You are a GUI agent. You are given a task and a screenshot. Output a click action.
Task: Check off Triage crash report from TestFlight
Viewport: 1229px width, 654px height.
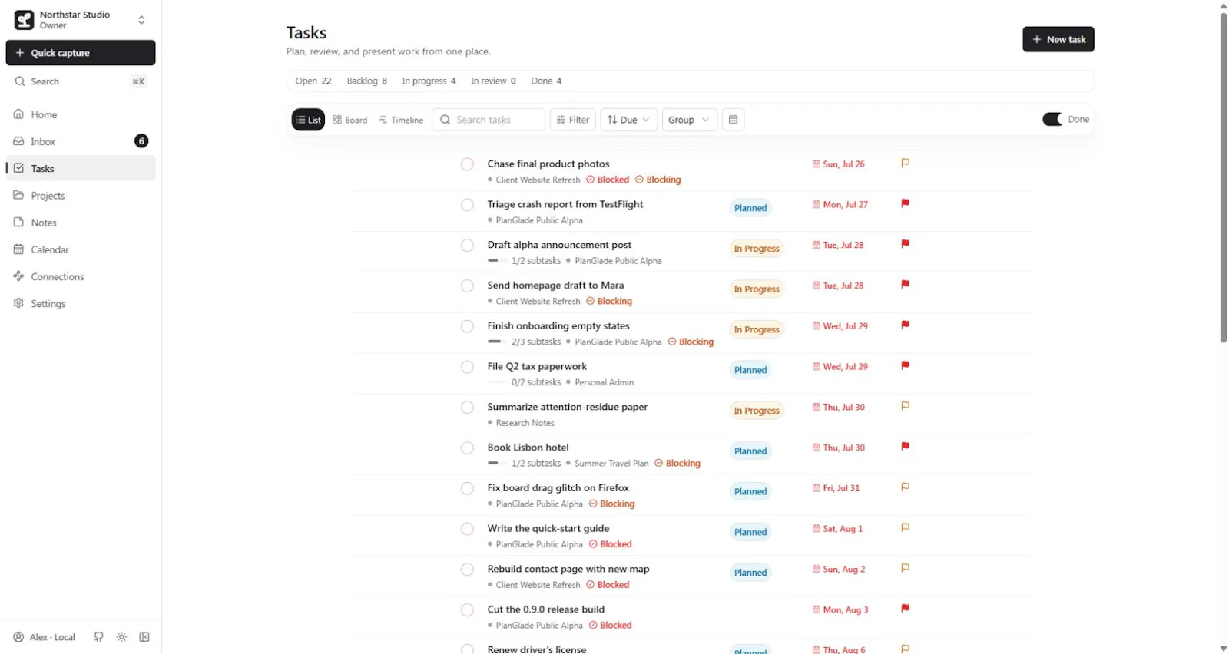(467, 205)
